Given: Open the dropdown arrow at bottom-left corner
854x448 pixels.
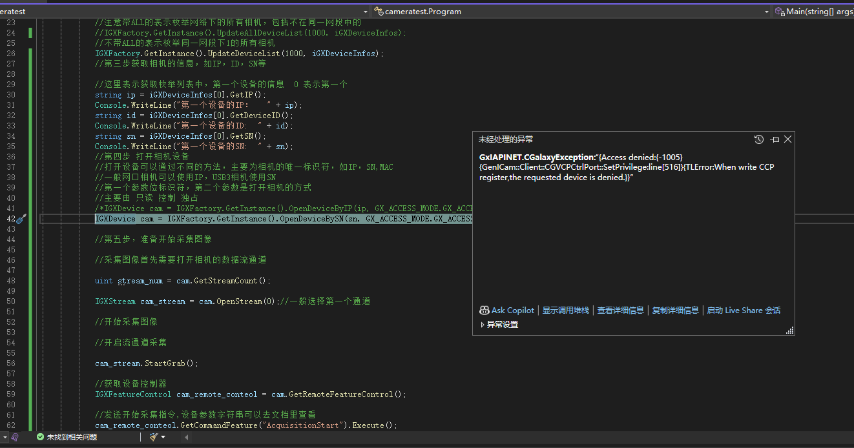Looking at the screenshot, I should pyautogui.click(x=5, y=437).
